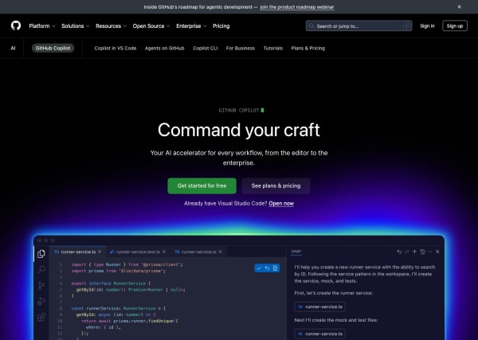Open the join the product roadmap webinar link
Image resolution: width=478 pixels, height=340 pixels.
[297, 6]
